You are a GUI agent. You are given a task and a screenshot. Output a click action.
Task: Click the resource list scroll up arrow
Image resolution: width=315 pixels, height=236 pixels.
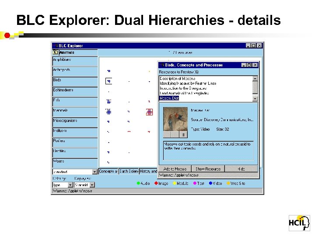255,79
